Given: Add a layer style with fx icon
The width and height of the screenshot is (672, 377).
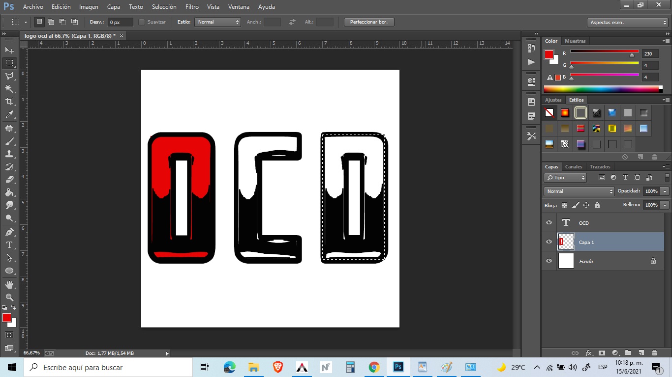Looking at the screenshot, I should (588, 352).
